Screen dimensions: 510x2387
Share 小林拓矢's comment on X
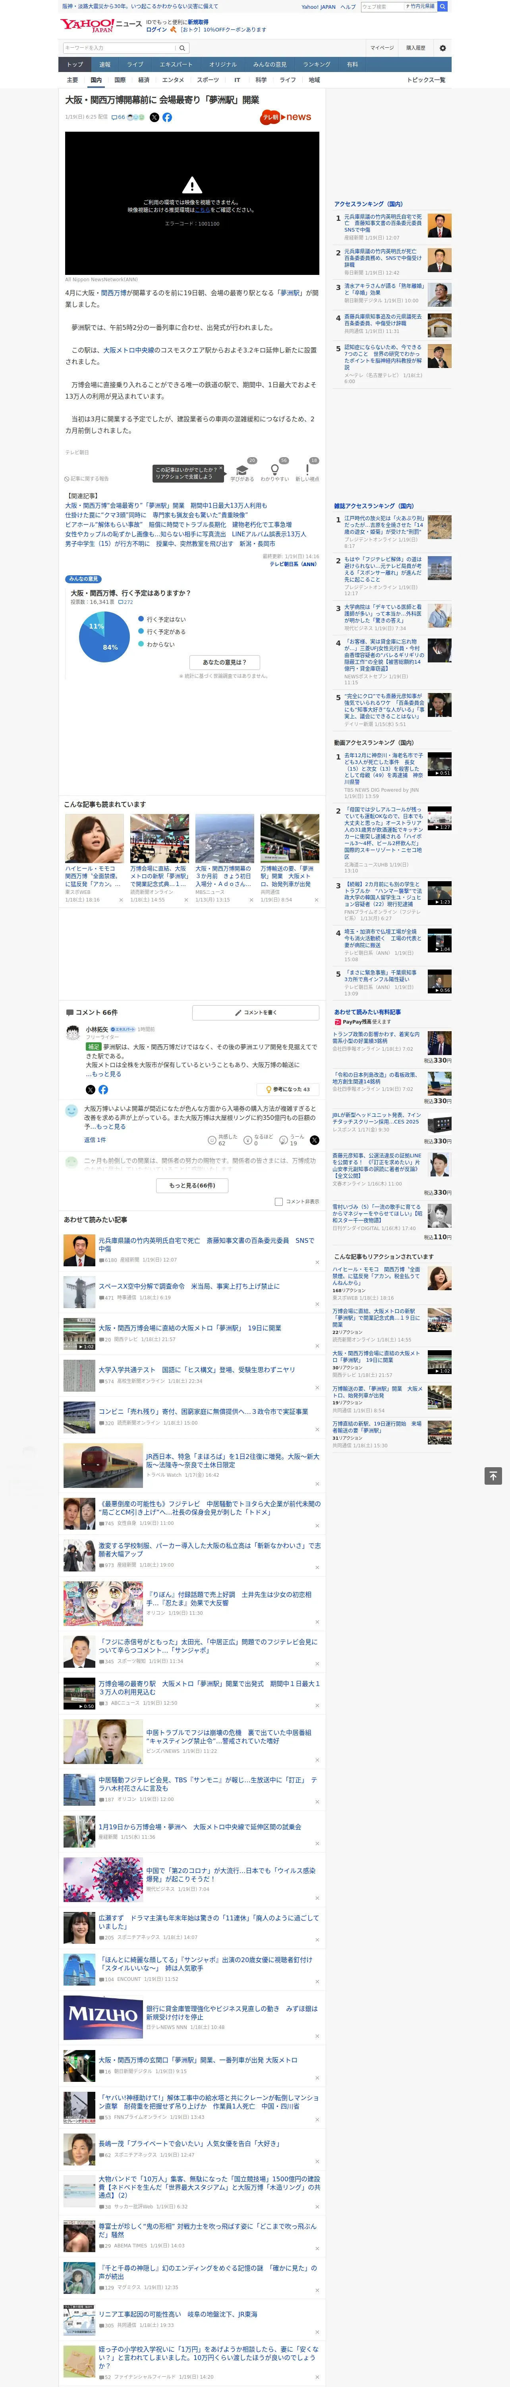coord(90,1090)
